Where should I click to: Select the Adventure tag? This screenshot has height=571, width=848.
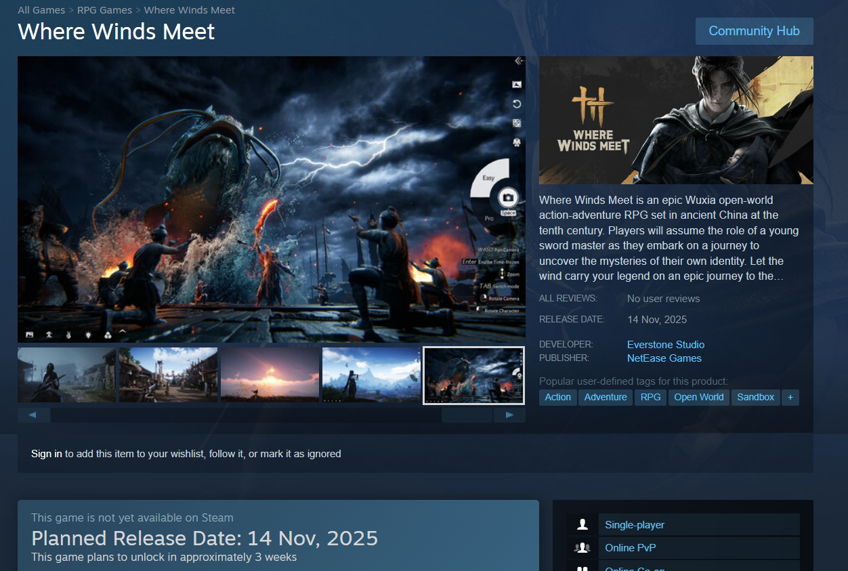pyautogui.click(x=606, y=398)
